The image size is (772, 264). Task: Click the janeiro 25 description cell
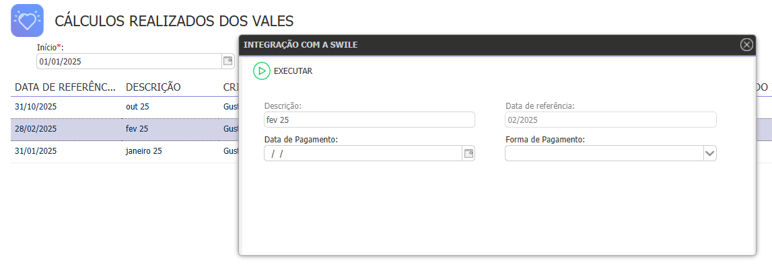(144, 151)
